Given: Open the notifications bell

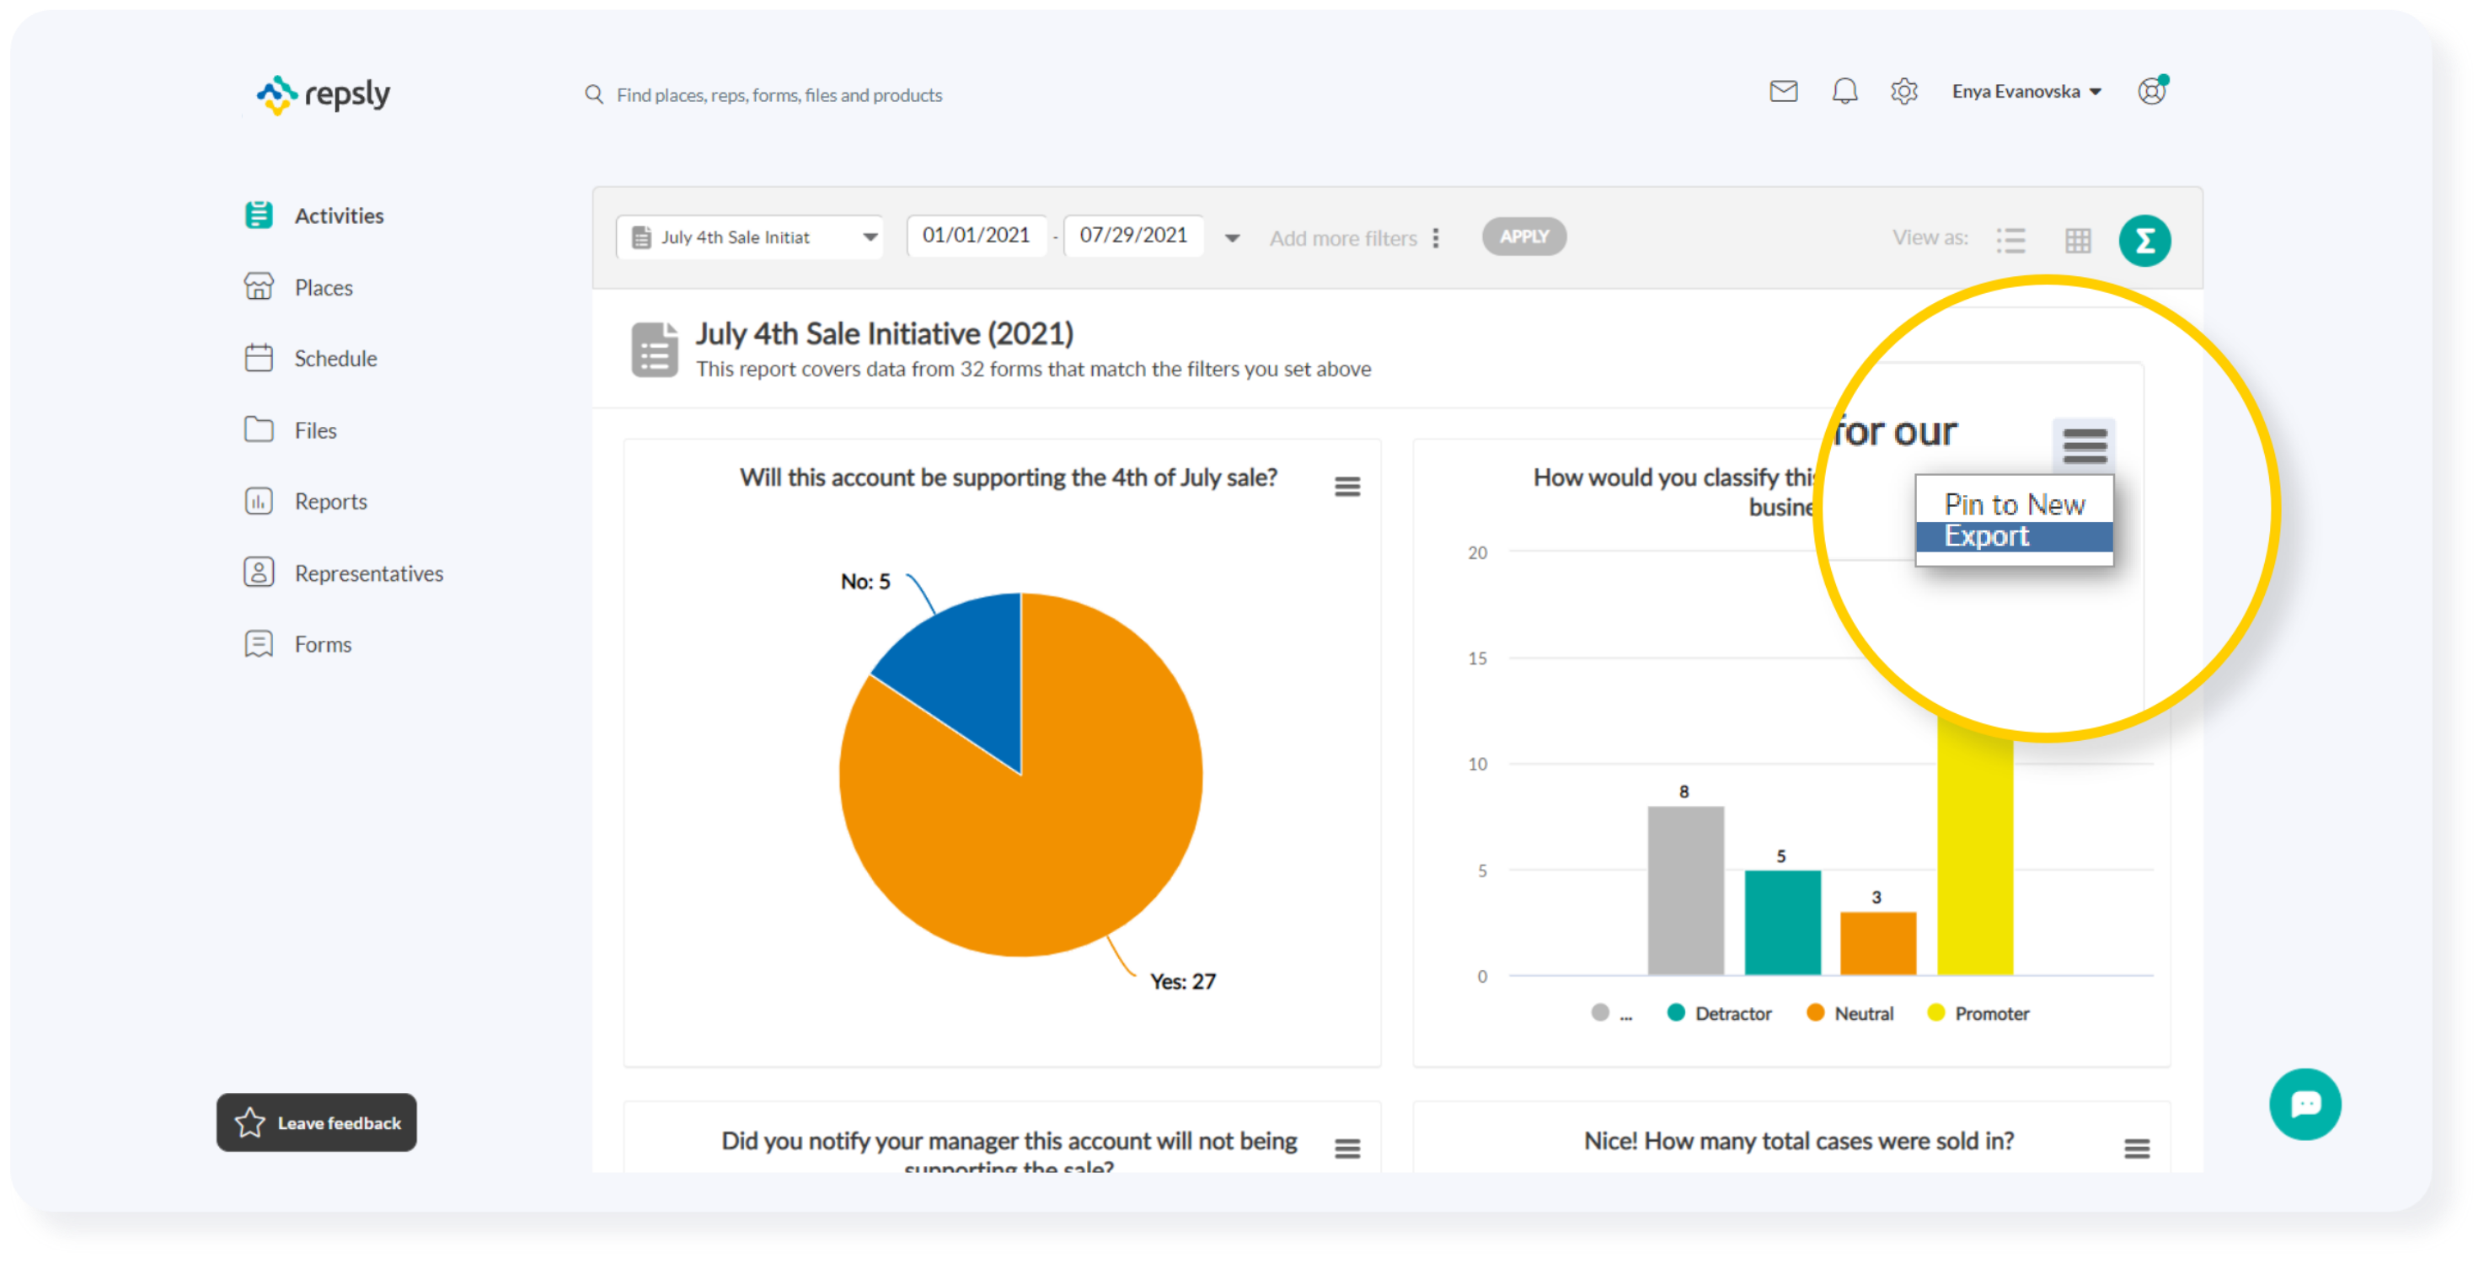Looking at the screenshot, I should pyautogui.click(x=1844, y=92).
